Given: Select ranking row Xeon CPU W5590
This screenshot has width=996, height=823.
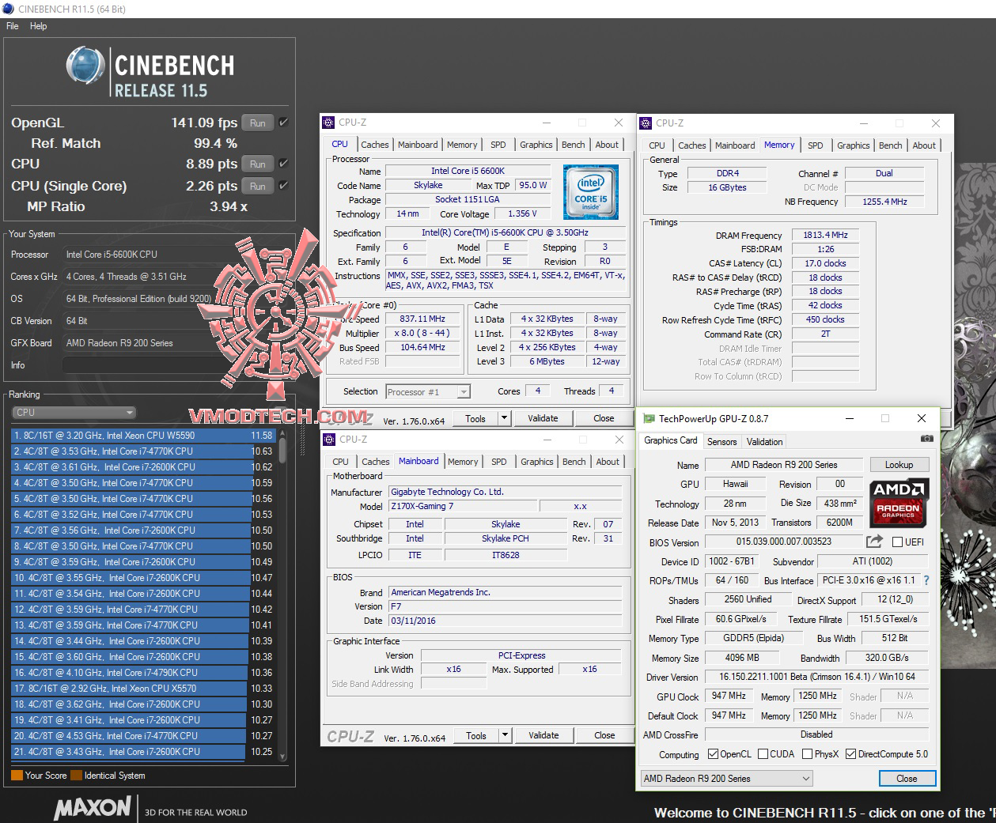Looking at the screenshot, I should (142, 436).
